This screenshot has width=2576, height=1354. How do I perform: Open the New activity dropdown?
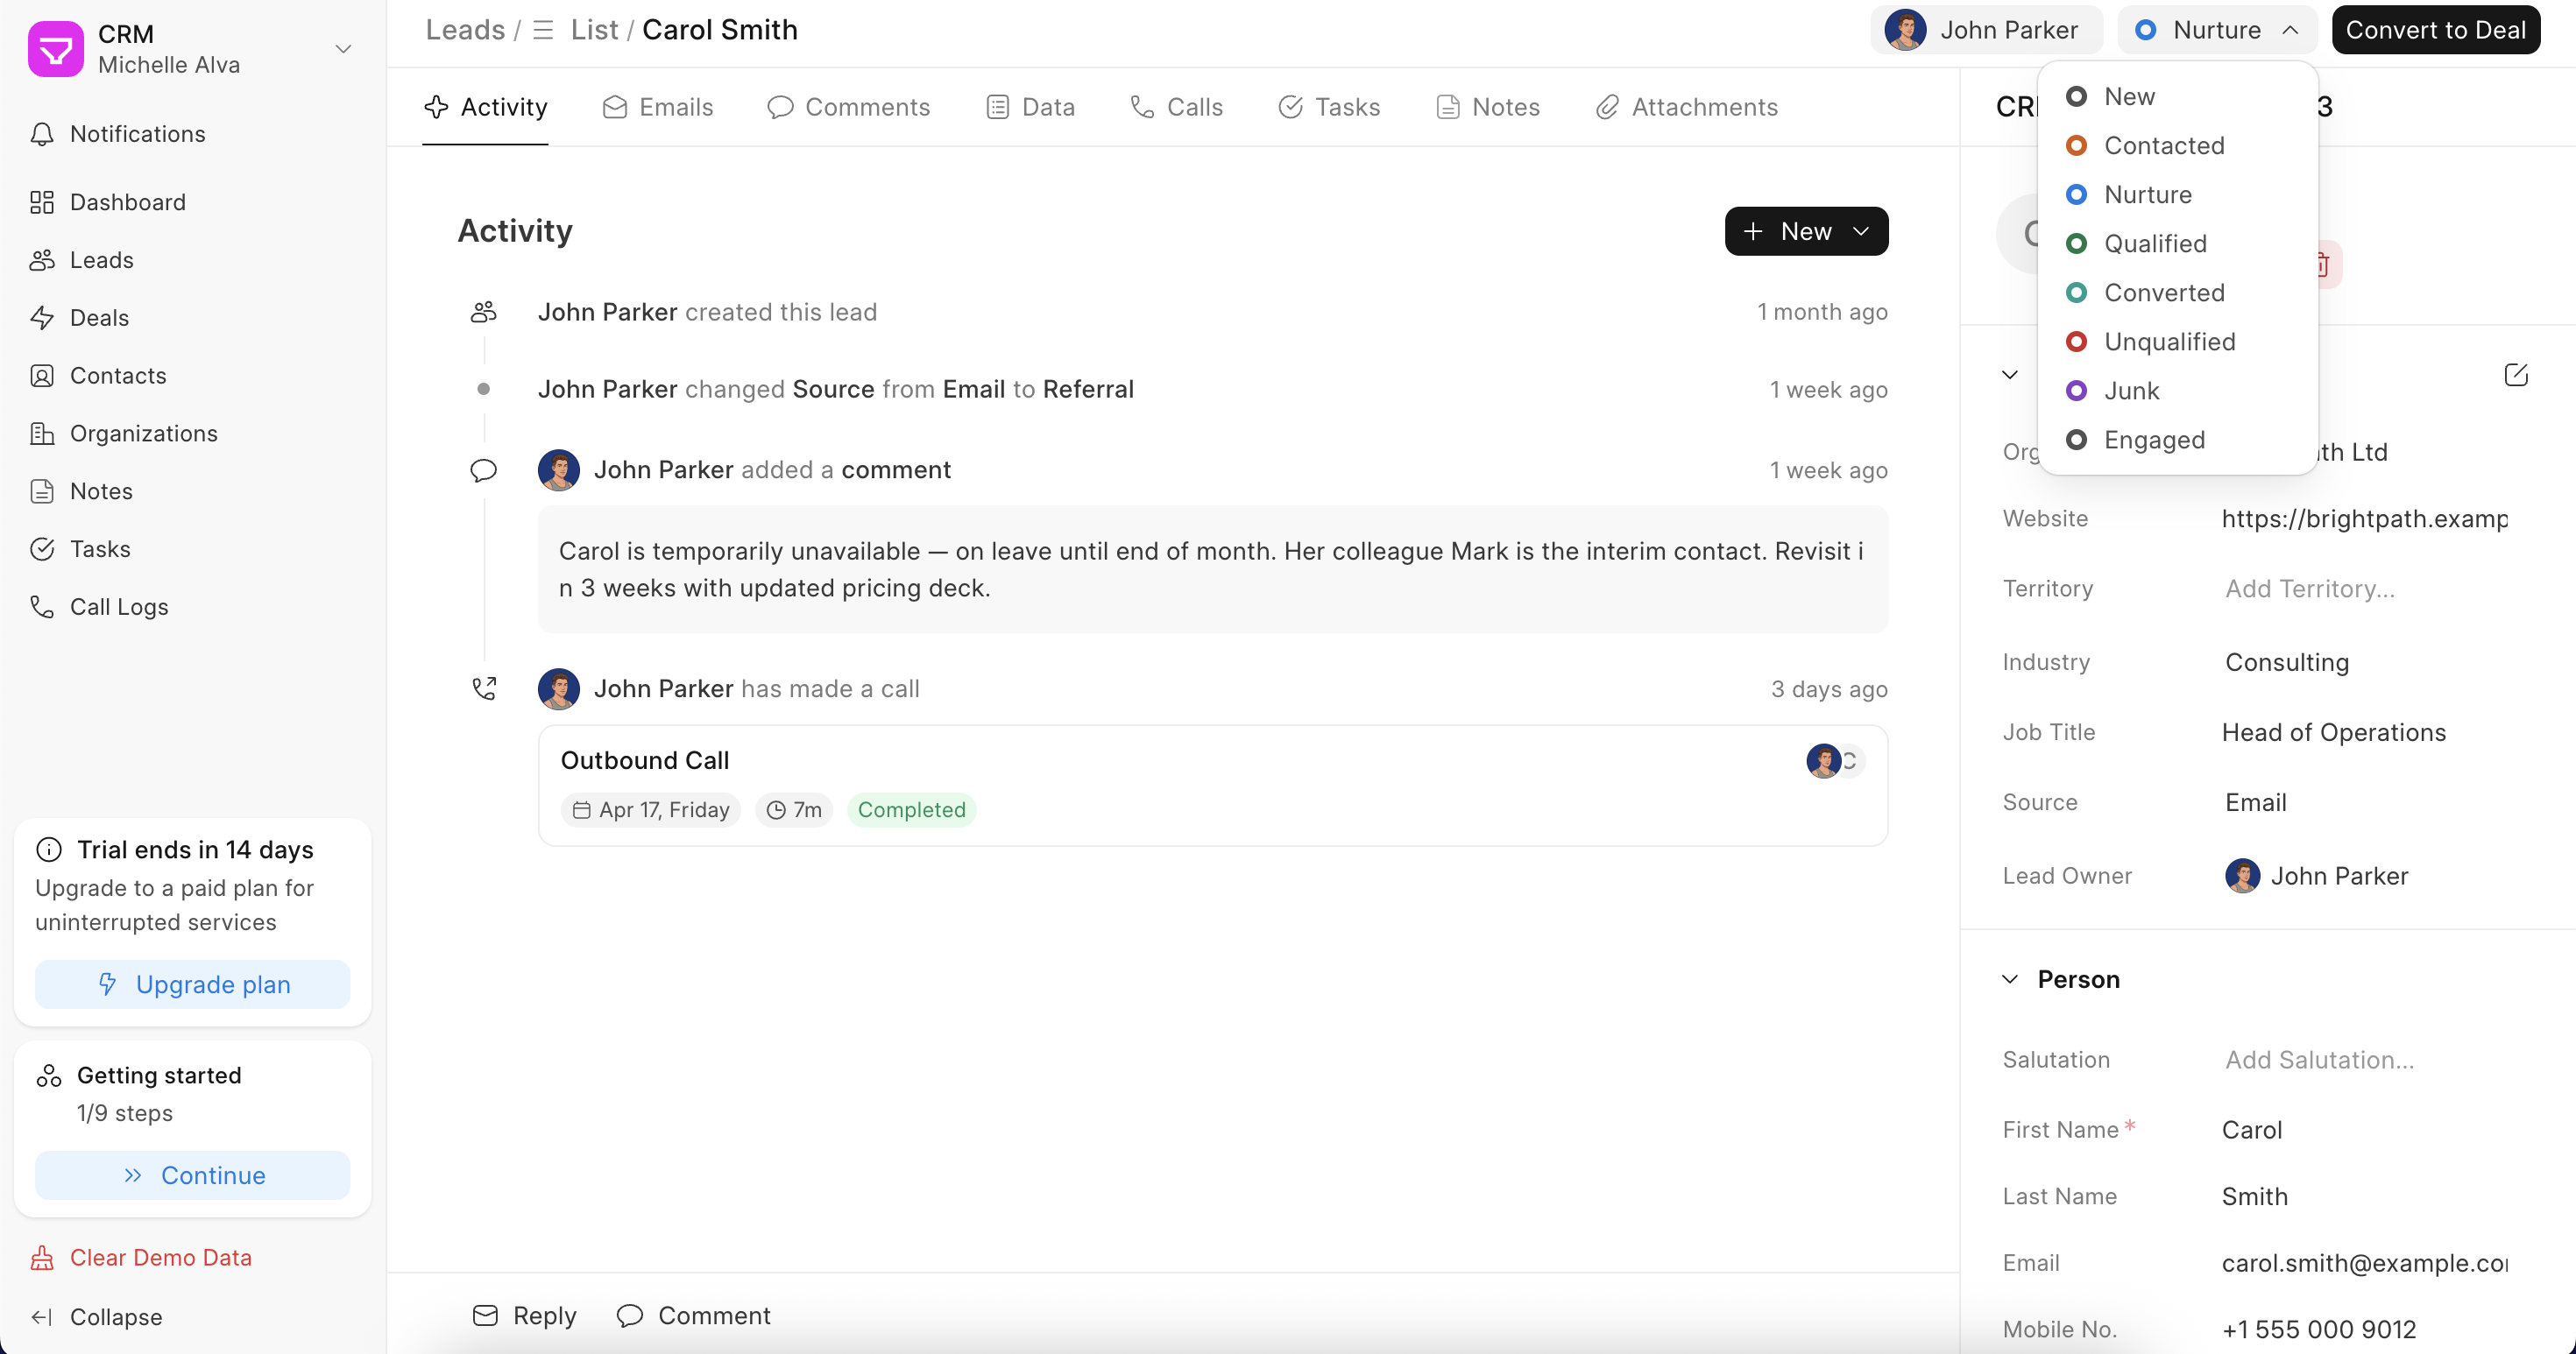click(x=1805, y=231)
